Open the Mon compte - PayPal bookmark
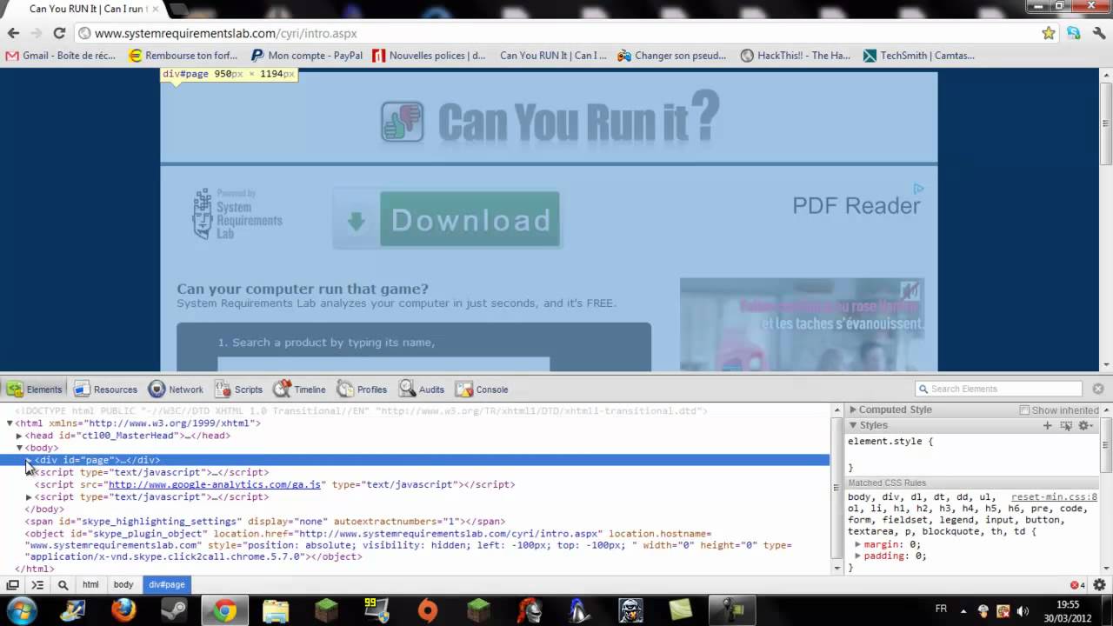 [x=307, y=56]
